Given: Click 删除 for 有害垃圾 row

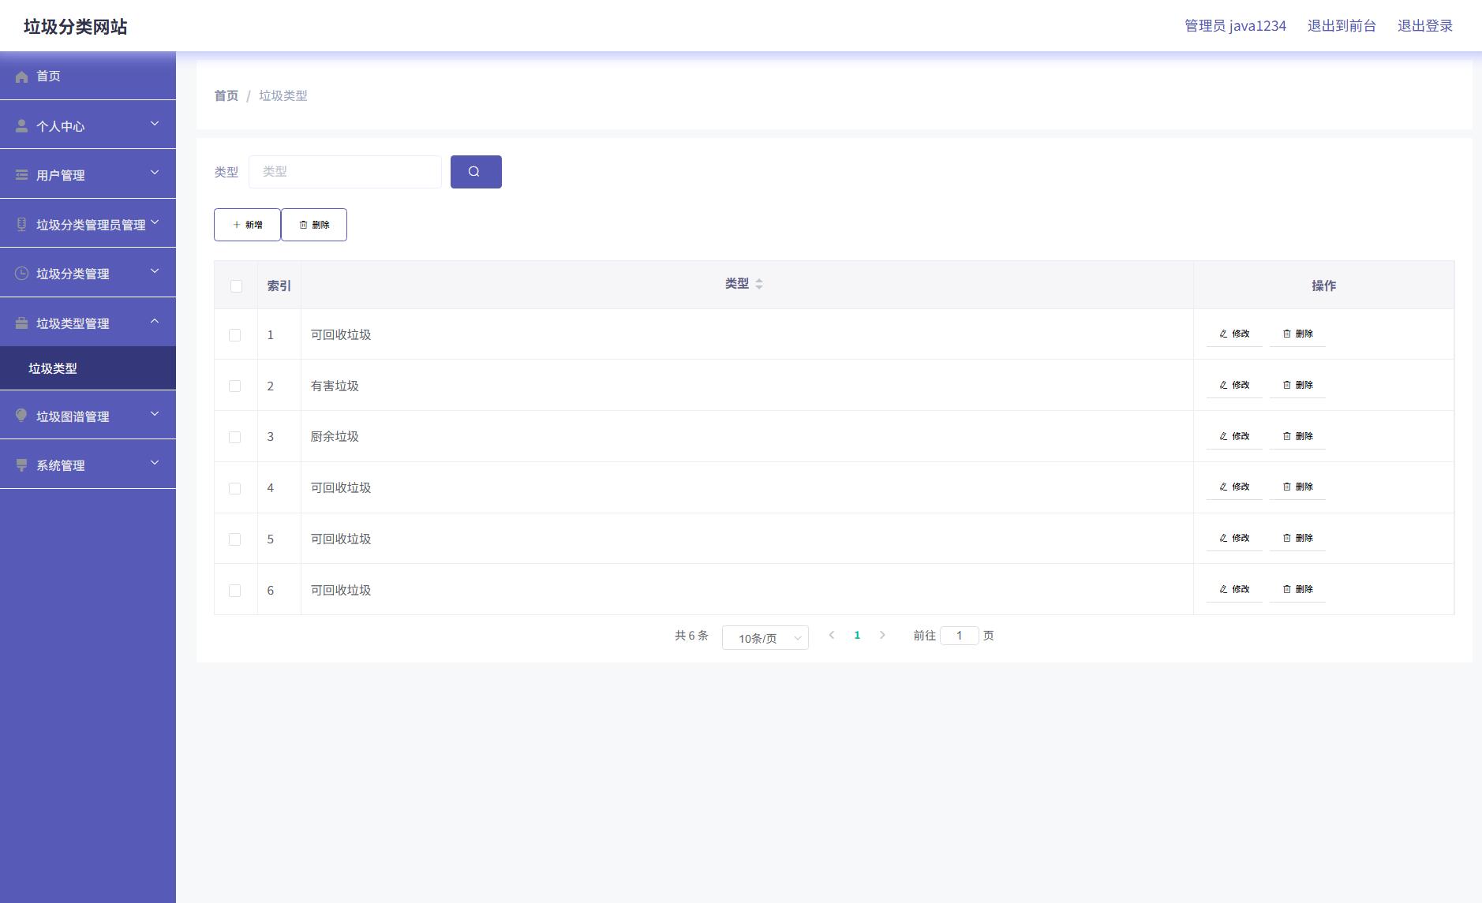Looking at the screenshot, I should click(1297, 385).
